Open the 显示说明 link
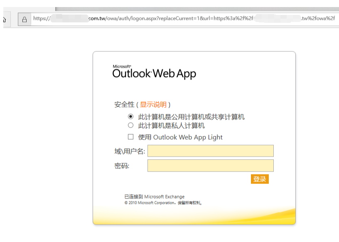 (x=153, y=104)
